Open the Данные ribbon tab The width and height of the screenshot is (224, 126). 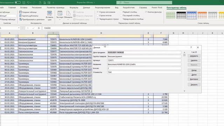click(86, 8)
